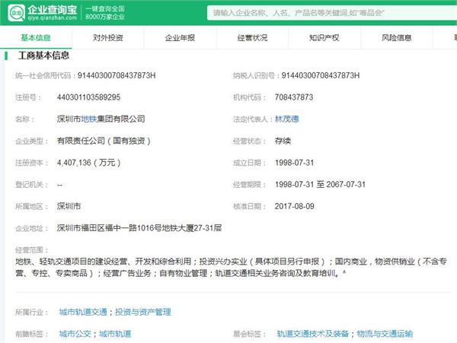Viewport: 457px width, 343px height.
Task: Open the 轨道交通技术及装备 exhibition tag
Action: click(313, 334)
